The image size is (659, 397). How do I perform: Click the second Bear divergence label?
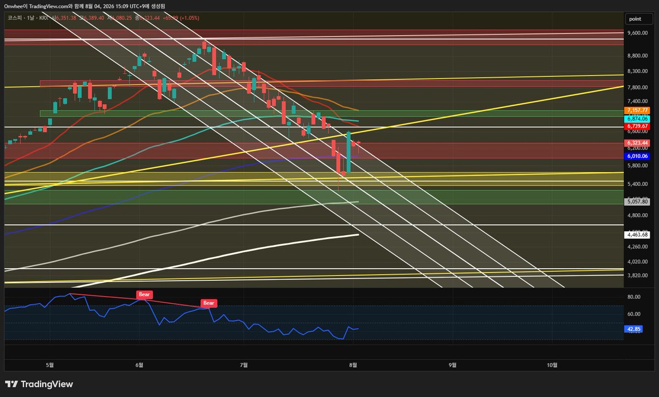tap(209, 303)
